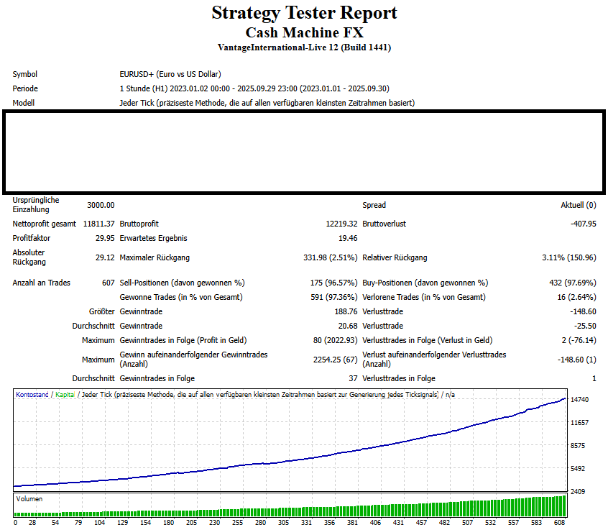Click the Volumen label in bottom chart
Screen dimensions: 608x530
(29, 498)
